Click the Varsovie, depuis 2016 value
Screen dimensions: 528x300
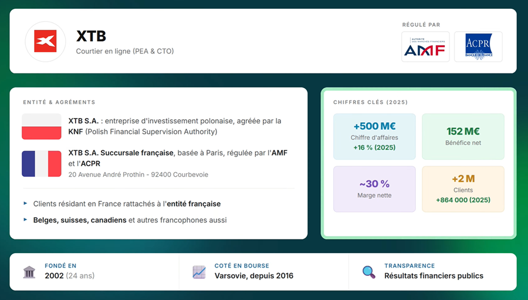[254, 276]
